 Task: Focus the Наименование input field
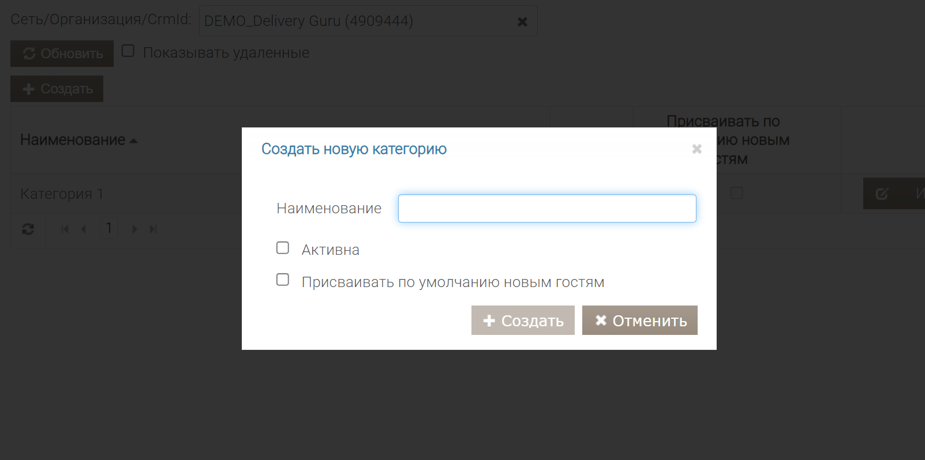coord(547,208)
